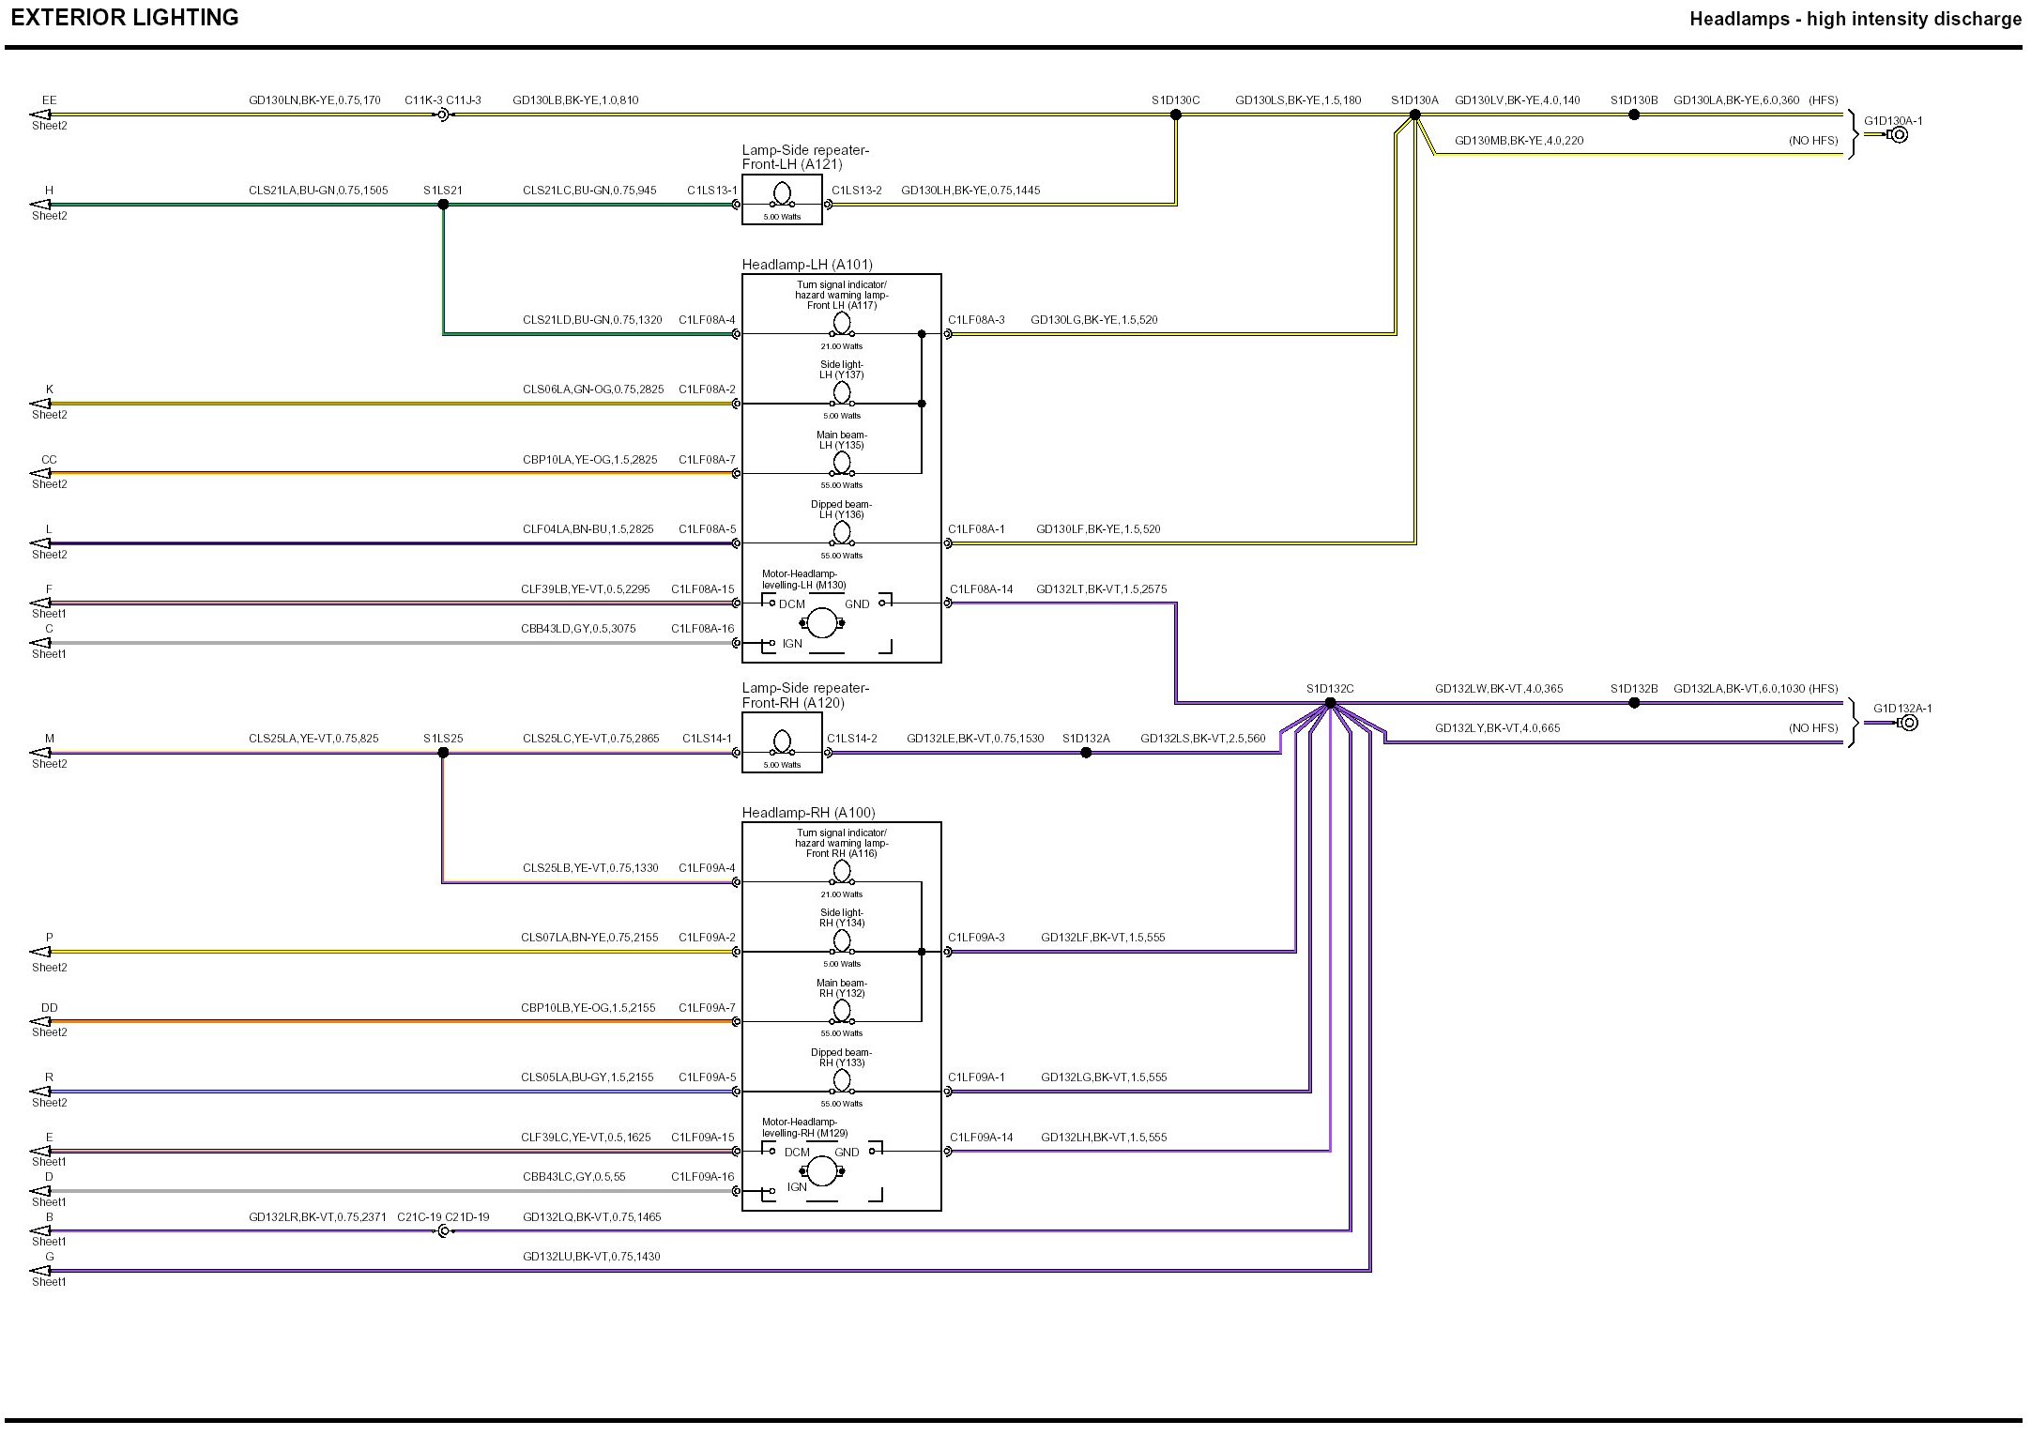
Task: Click the S1D130A splice junction dot
Action: coord(1415,115)
